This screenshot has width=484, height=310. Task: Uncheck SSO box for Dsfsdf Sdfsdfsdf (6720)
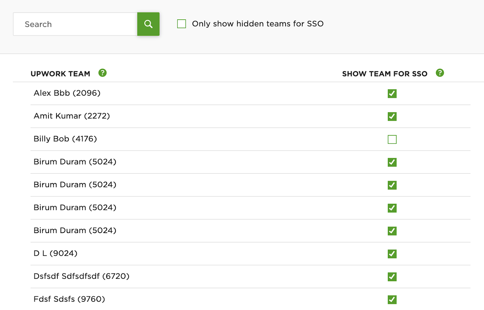[392, 277]
